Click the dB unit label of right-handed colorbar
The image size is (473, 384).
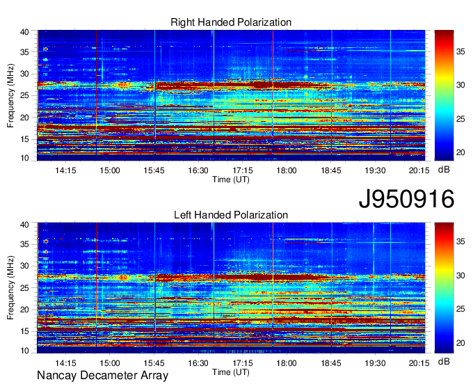444,170
